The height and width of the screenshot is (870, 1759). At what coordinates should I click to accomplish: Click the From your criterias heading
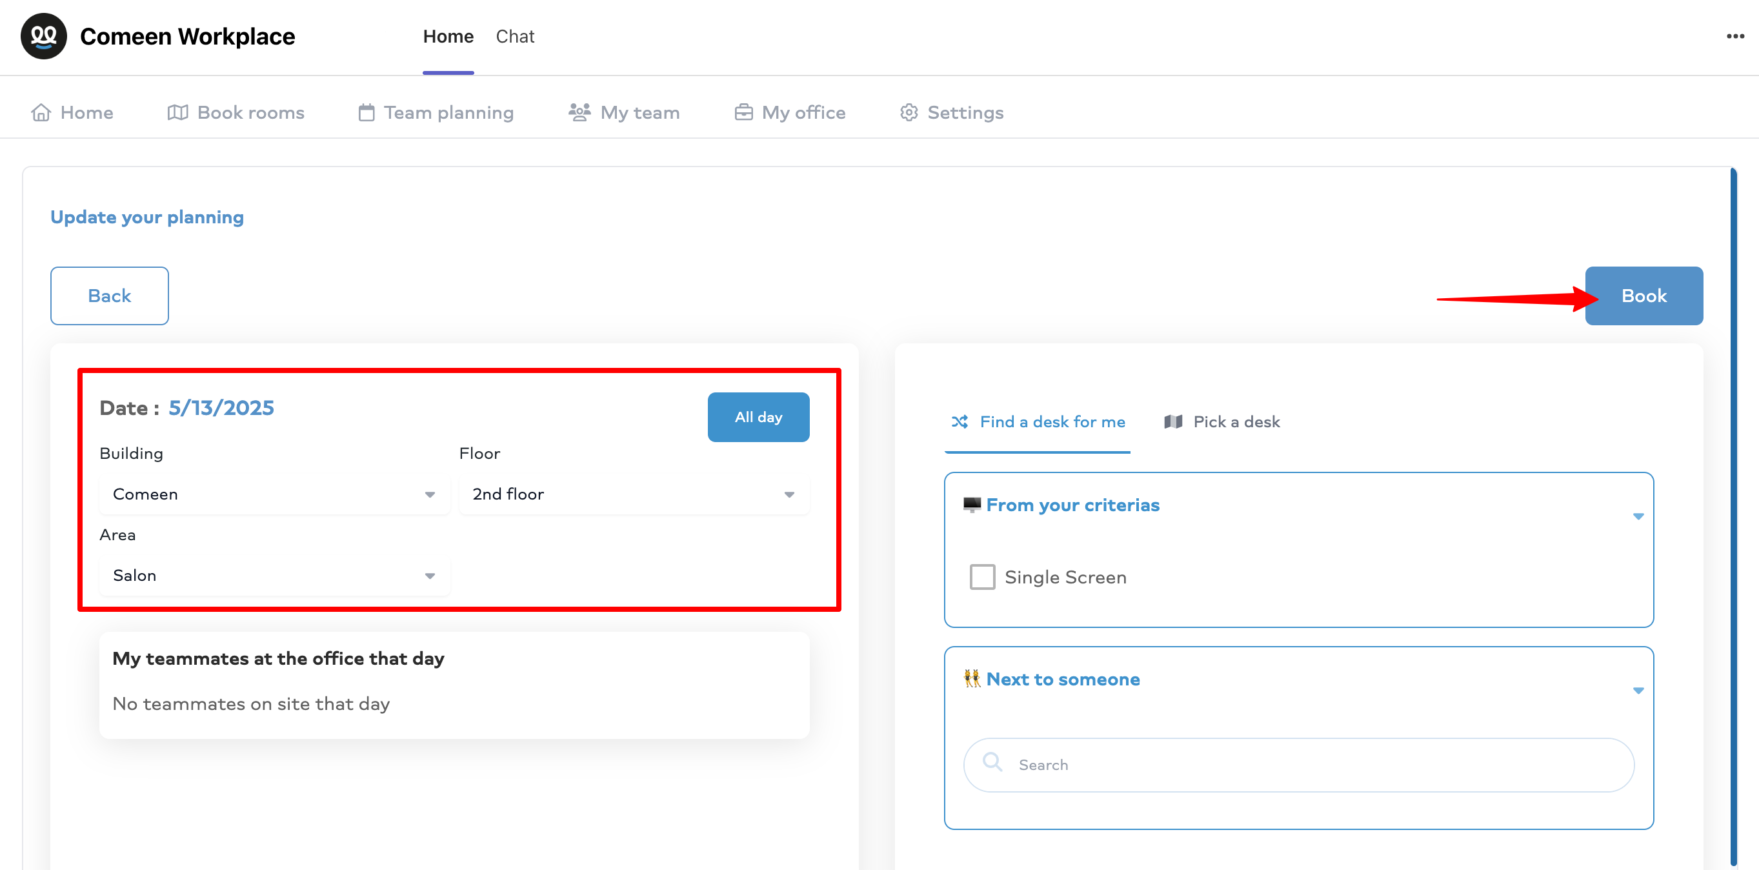click(x=1072, y=505)
